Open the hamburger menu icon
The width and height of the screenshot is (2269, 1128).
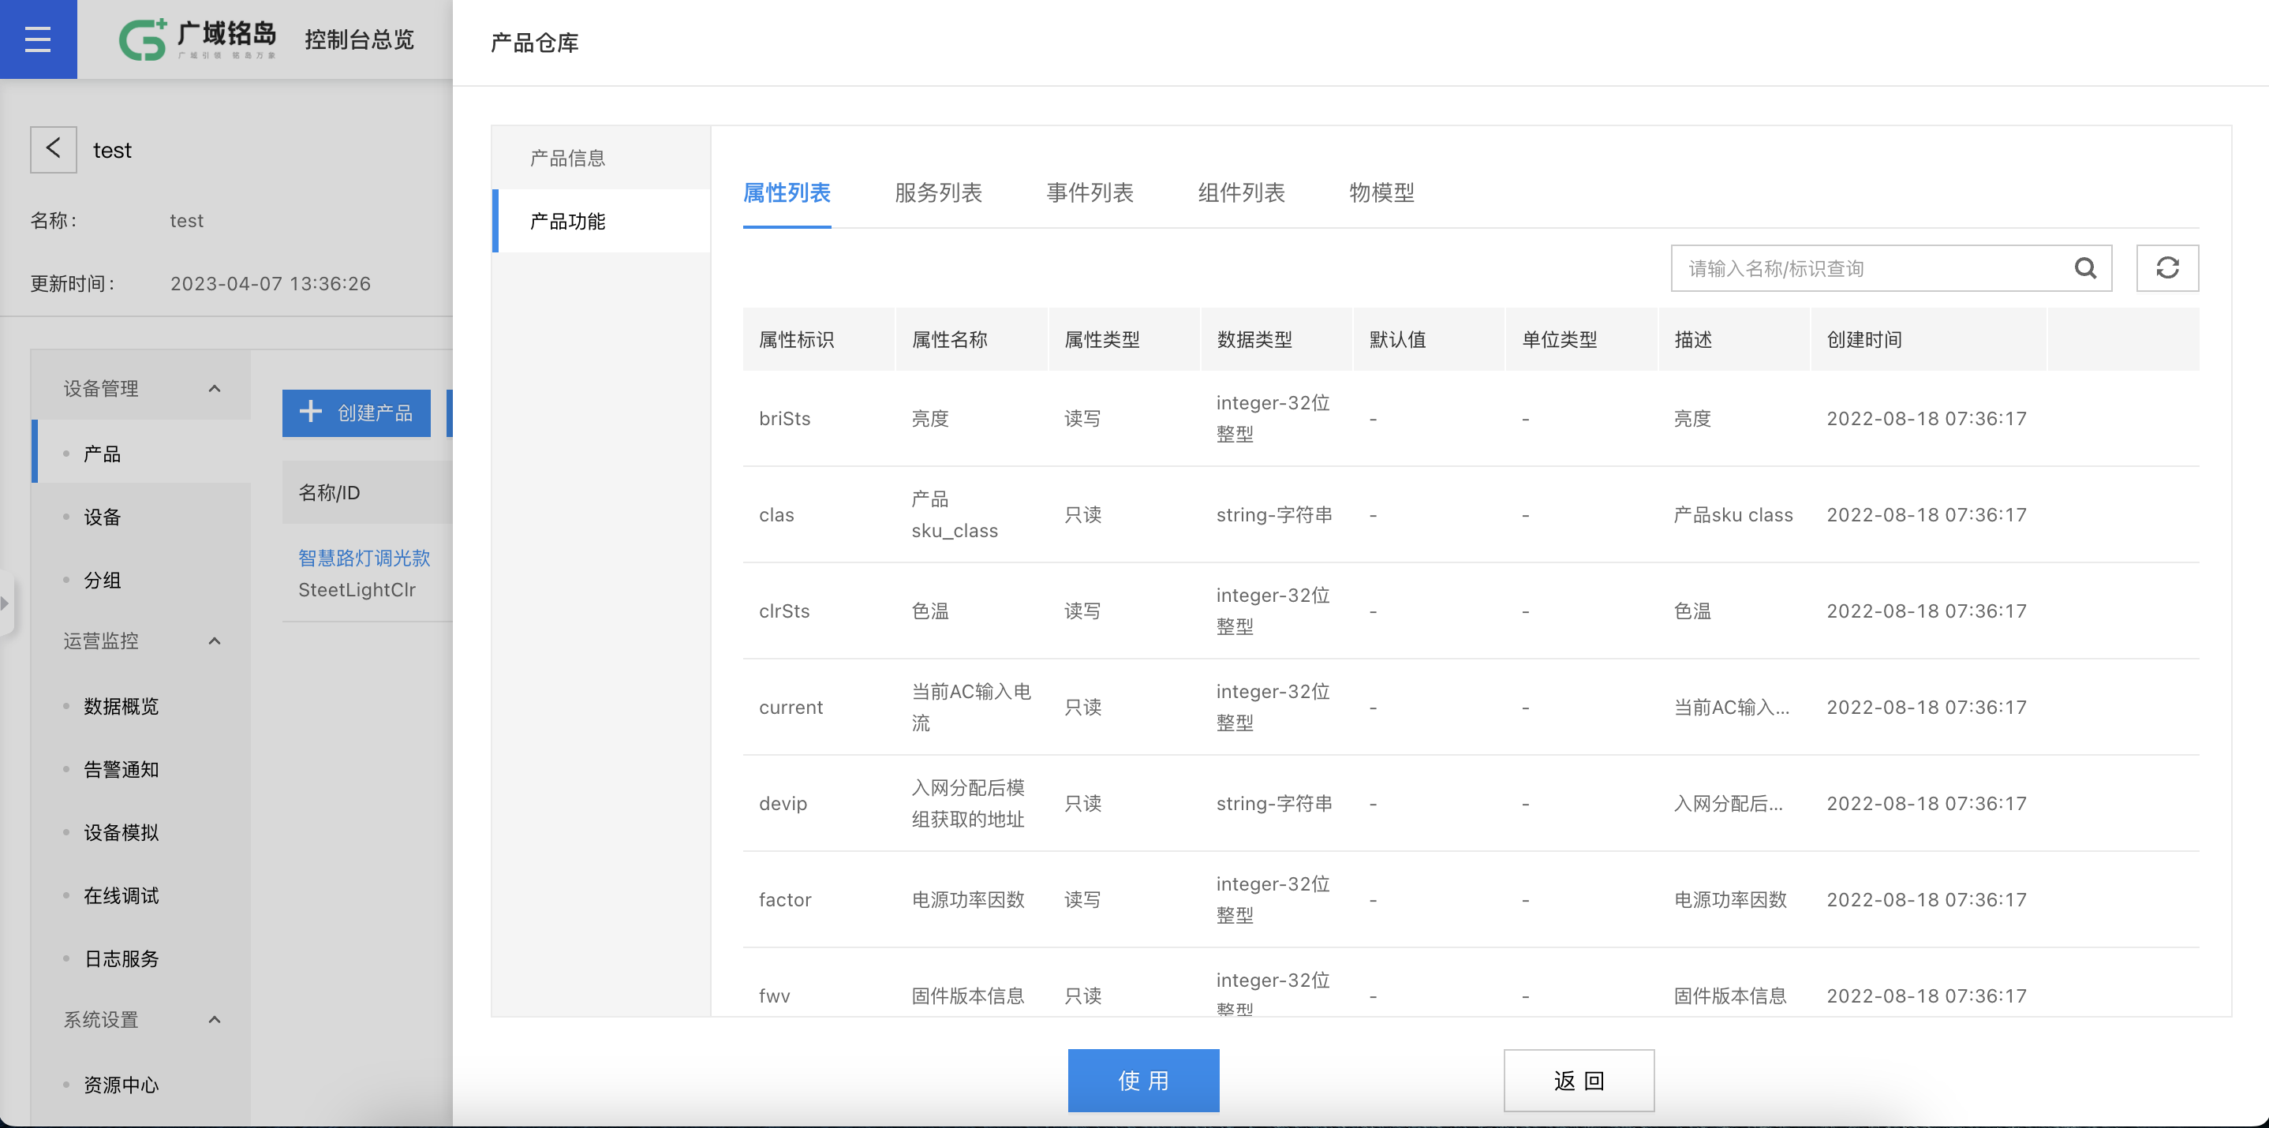tap(38, 39)
